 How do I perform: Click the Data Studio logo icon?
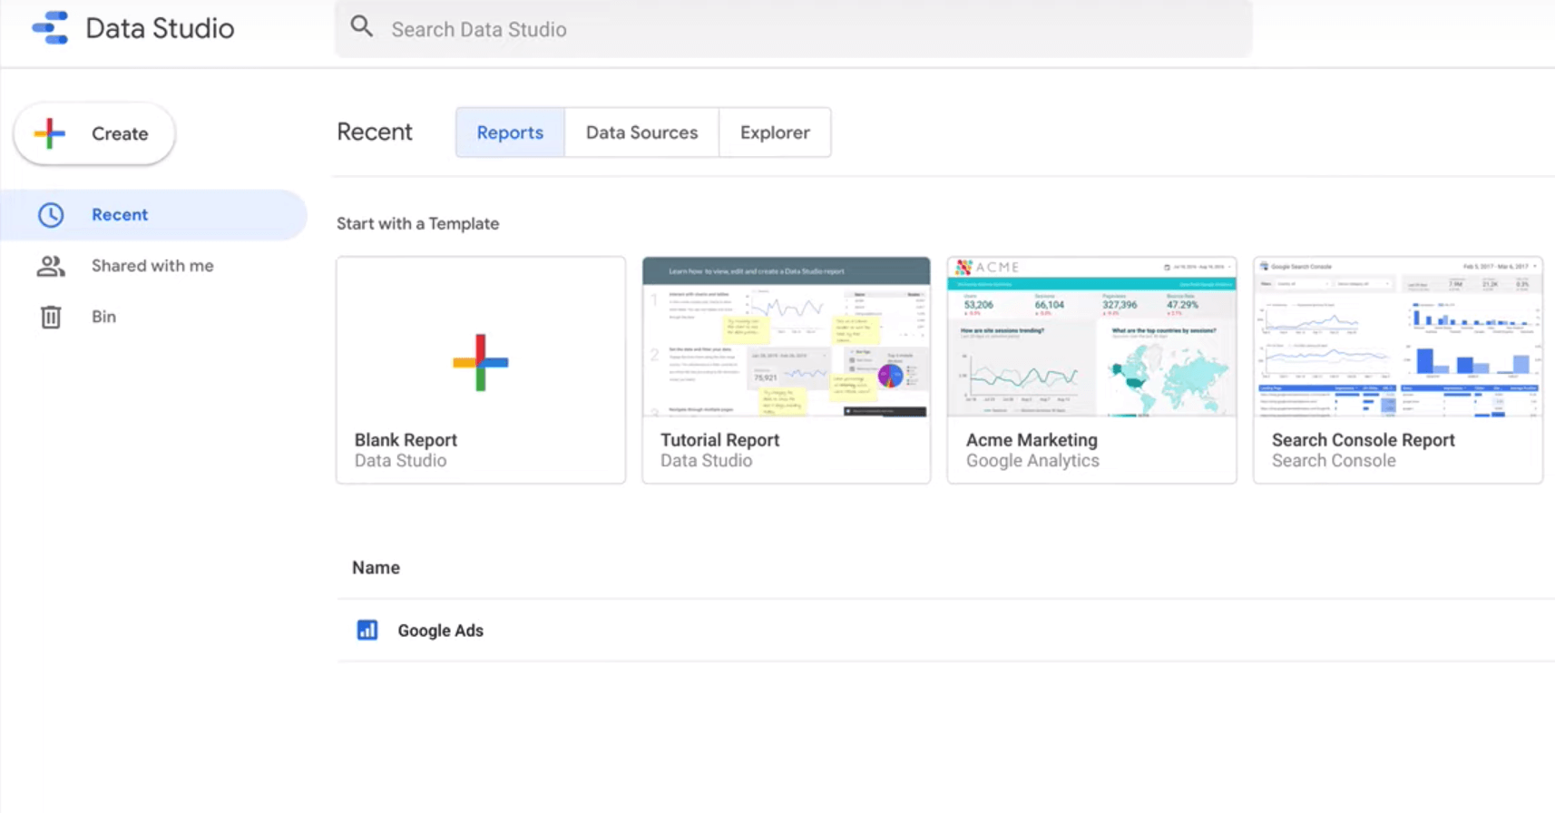click(x=51, y=27)
